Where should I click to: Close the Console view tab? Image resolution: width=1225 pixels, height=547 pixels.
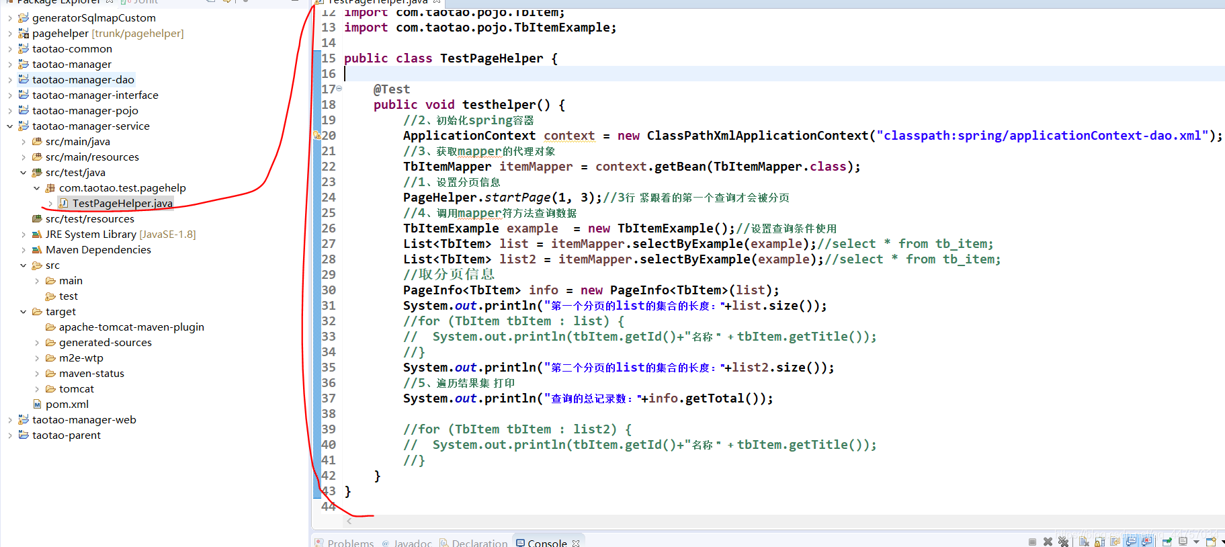[x=576, y=543]
